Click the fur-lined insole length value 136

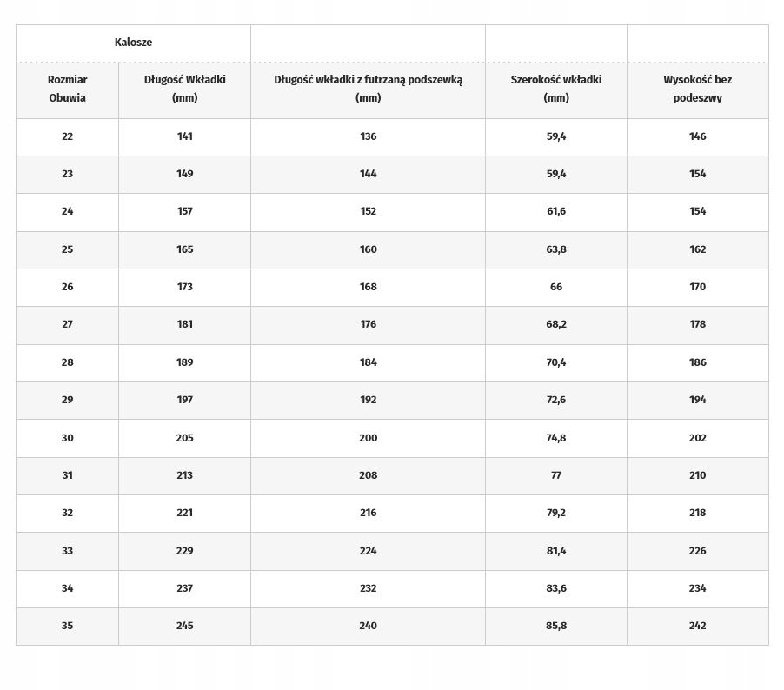[368, 136]
